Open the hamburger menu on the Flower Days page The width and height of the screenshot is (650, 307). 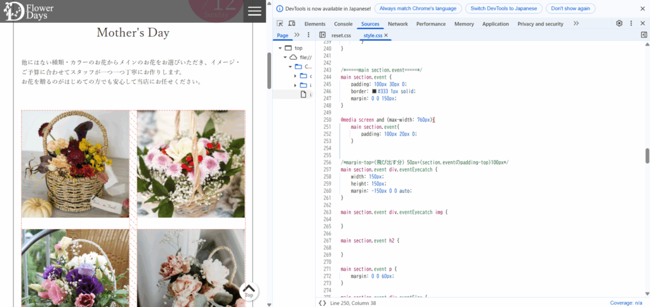point(255,11)
